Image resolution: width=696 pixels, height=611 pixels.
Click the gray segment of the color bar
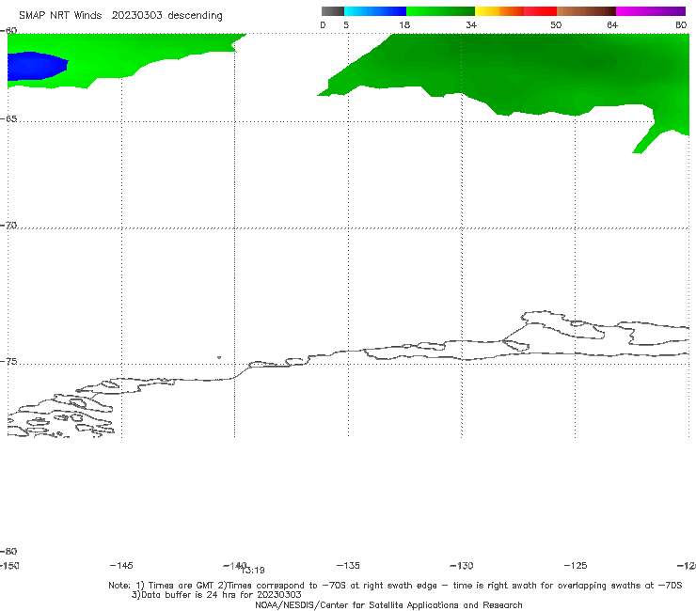(333, 11)
